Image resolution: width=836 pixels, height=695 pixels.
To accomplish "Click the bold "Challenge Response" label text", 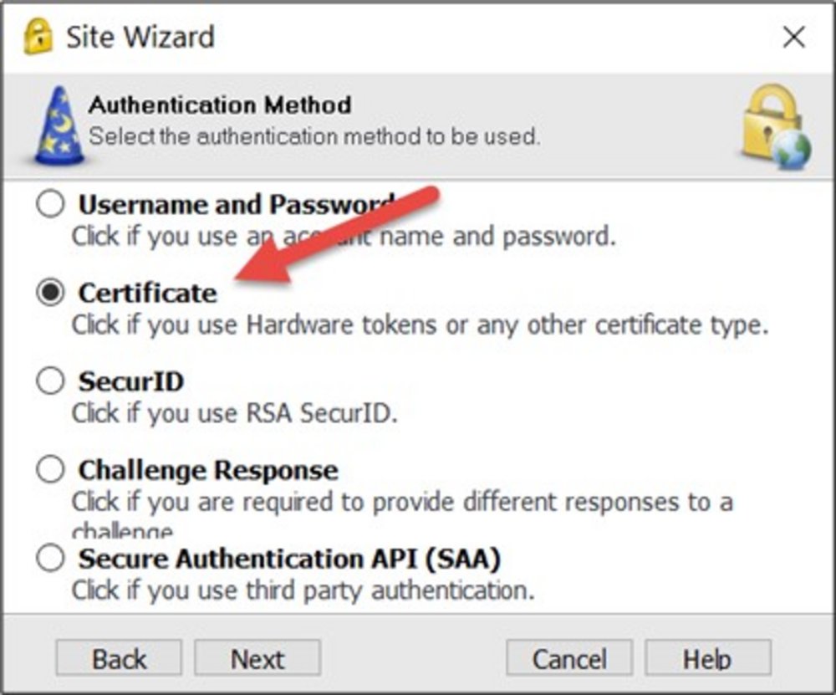I will pyautogui.click(x=208, y=469).
